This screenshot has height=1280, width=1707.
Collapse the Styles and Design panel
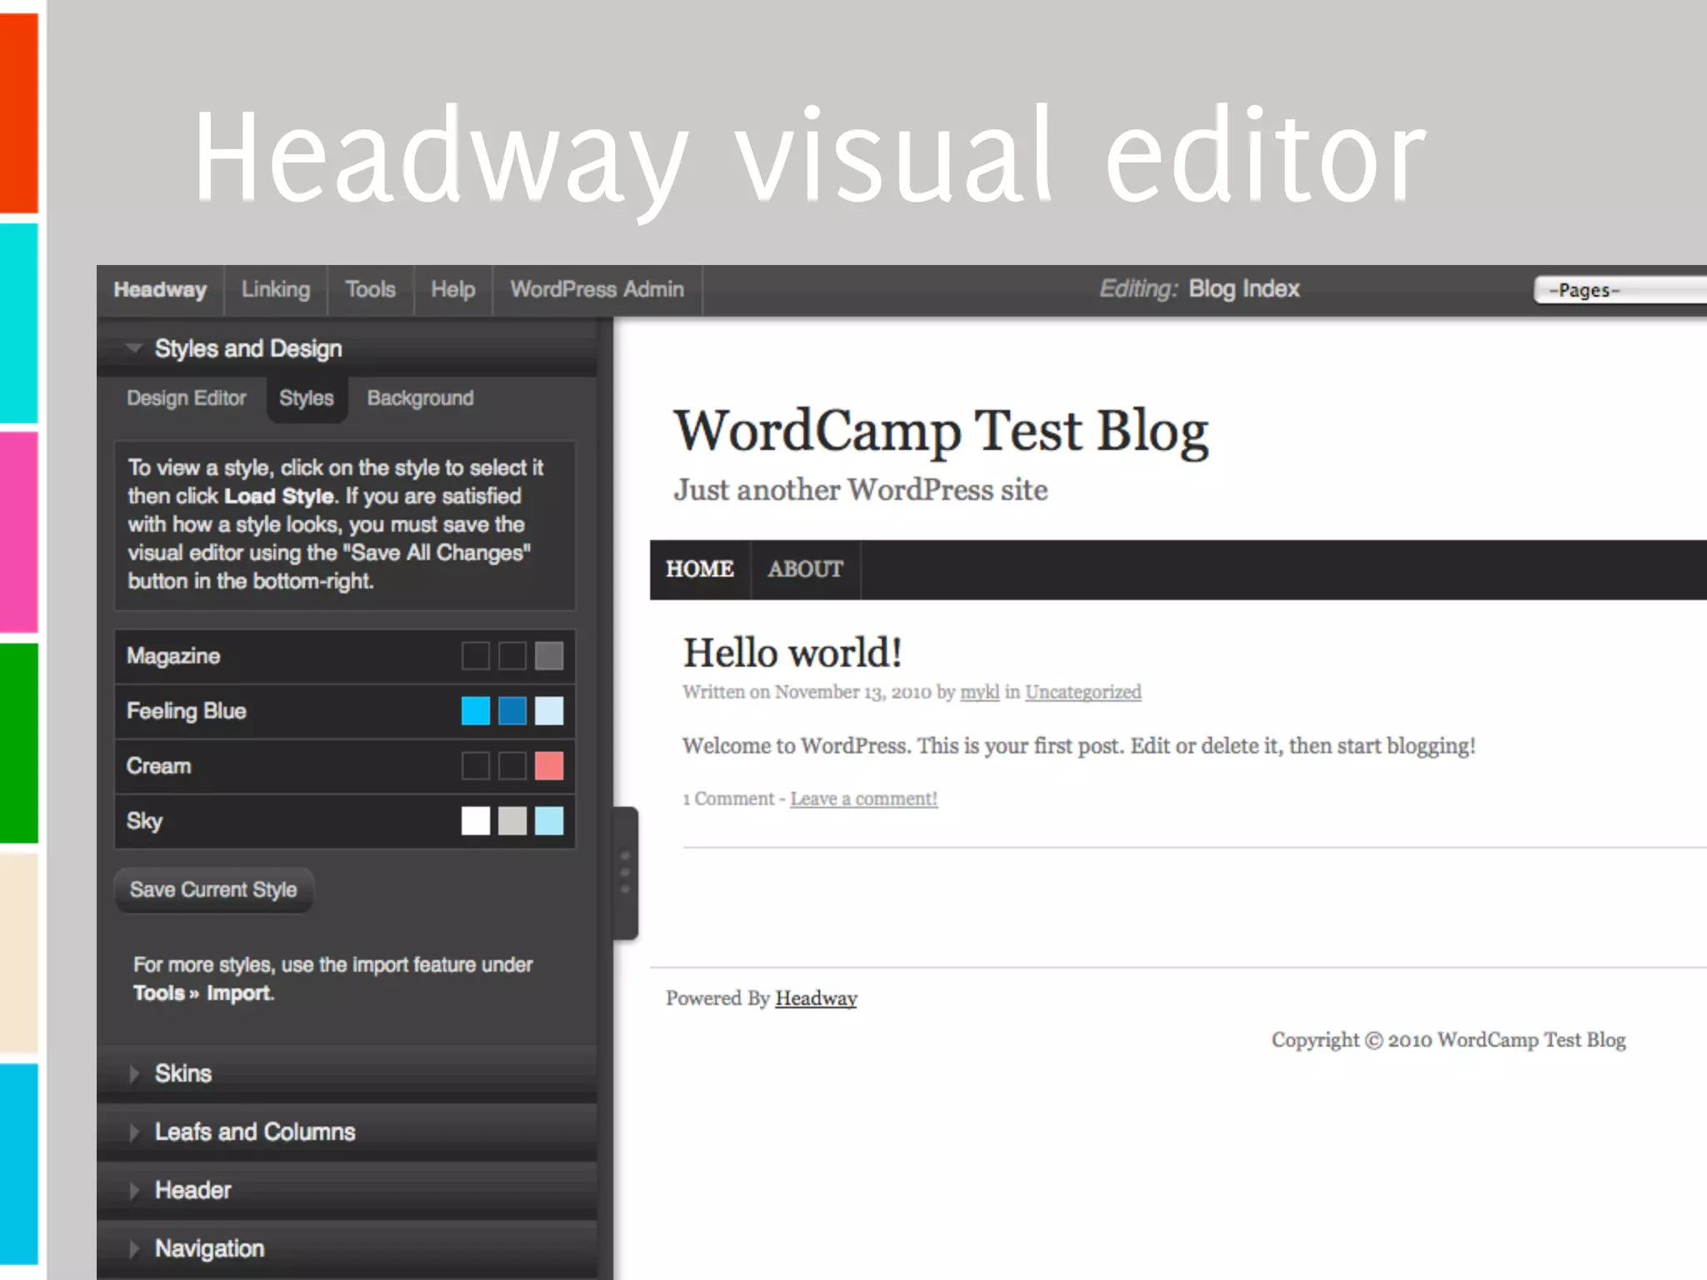click(x=347, y=348)
